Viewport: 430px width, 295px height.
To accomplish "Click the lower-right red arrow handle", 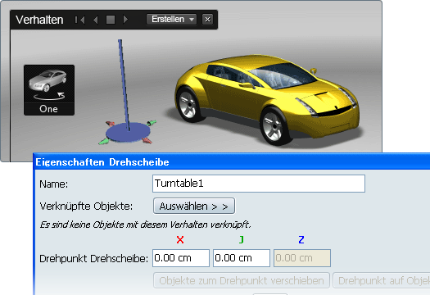I will [x=147, y=140].
